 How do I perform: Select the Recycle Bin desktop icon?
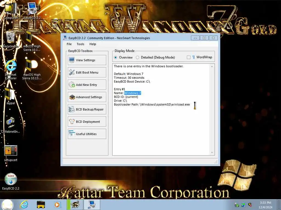point(11,39)
